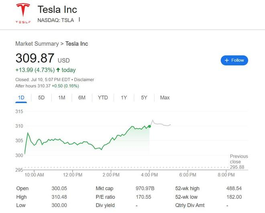The width and height of the screenshot is (265, 213).
Task: Show the Max time range chart
Action: coord(165,97)
